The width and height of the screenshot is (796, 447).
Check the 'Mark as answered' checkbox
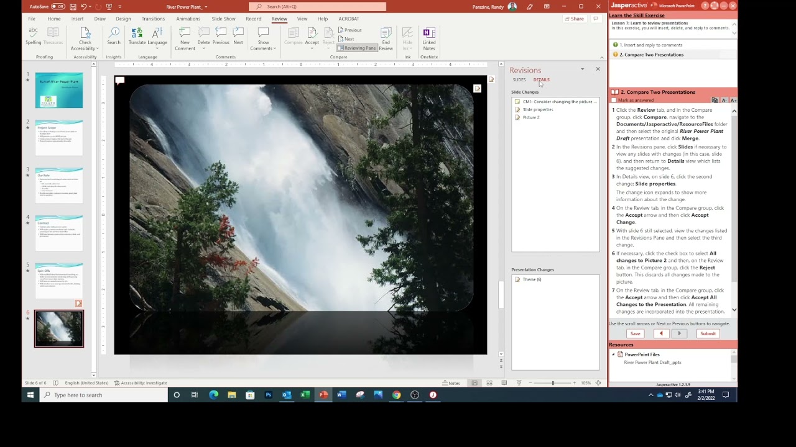pyautogui.click(x=614, y=100)
